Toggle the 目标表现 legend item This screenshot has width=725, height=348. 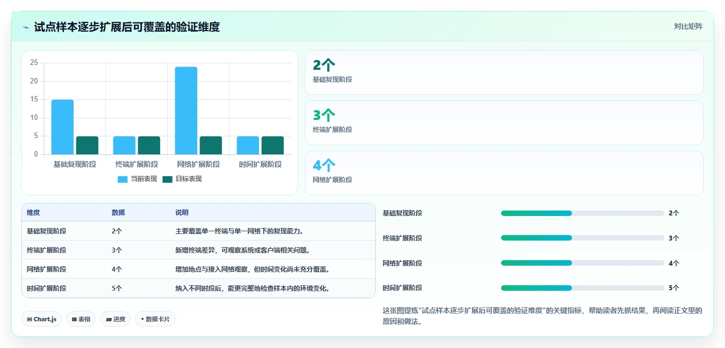pos(182,179)
